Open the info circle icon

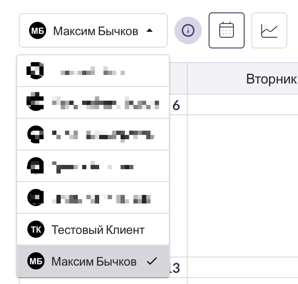(x=188, y=30)
